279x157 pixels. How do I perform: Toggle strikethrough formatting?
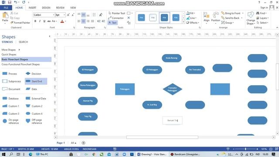[x=49, y=21]
